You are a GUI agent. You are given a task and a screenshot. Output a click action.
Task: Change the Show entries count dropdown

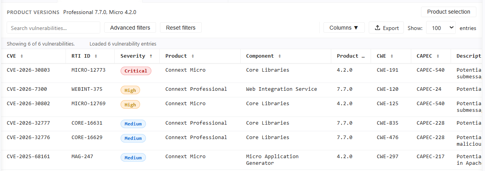coord(441,28)
